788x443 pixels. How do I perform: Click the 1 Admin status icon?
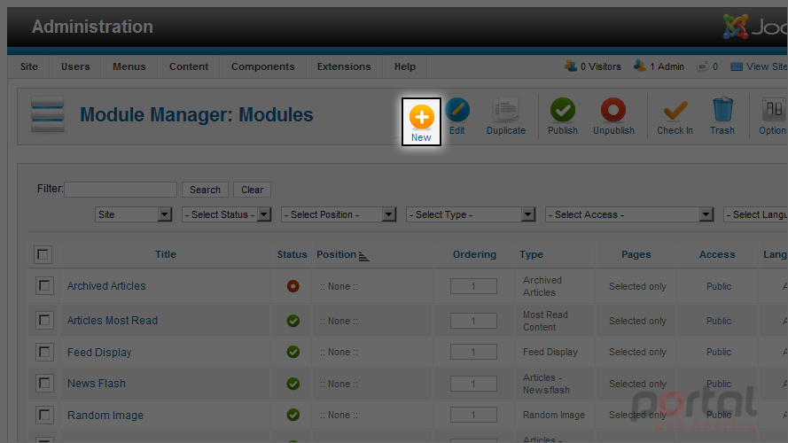(x=640, y=66)
